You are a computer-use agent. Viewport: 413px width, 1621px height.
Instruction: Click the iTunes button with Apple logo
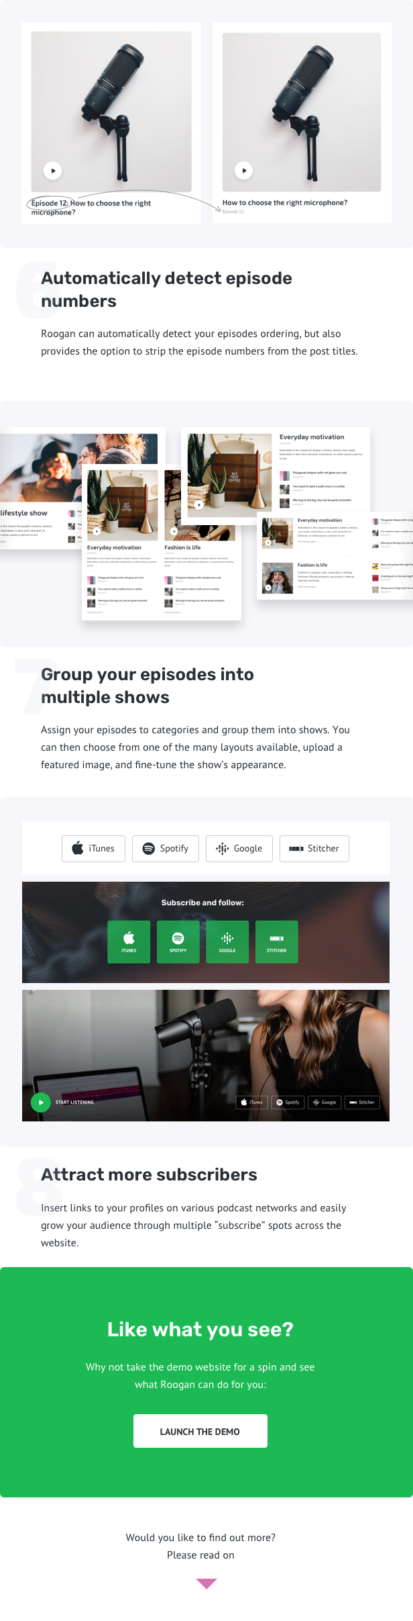pos(93,848)
